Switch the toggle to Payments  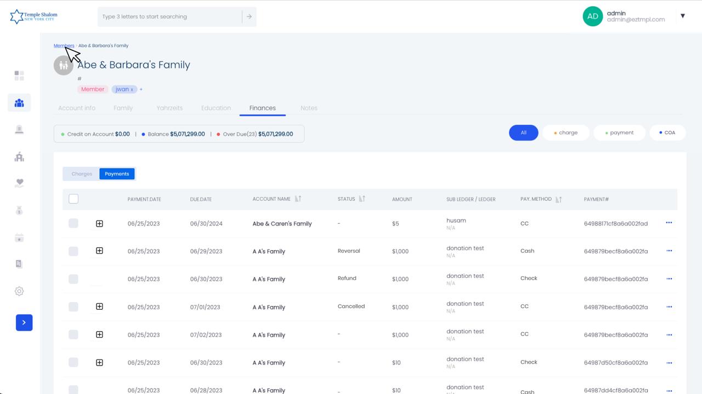117,174
